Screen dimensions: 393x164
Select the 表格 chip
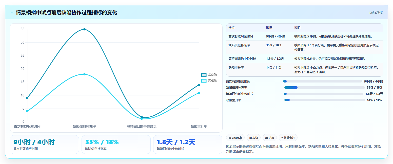[x=253, y=138]
